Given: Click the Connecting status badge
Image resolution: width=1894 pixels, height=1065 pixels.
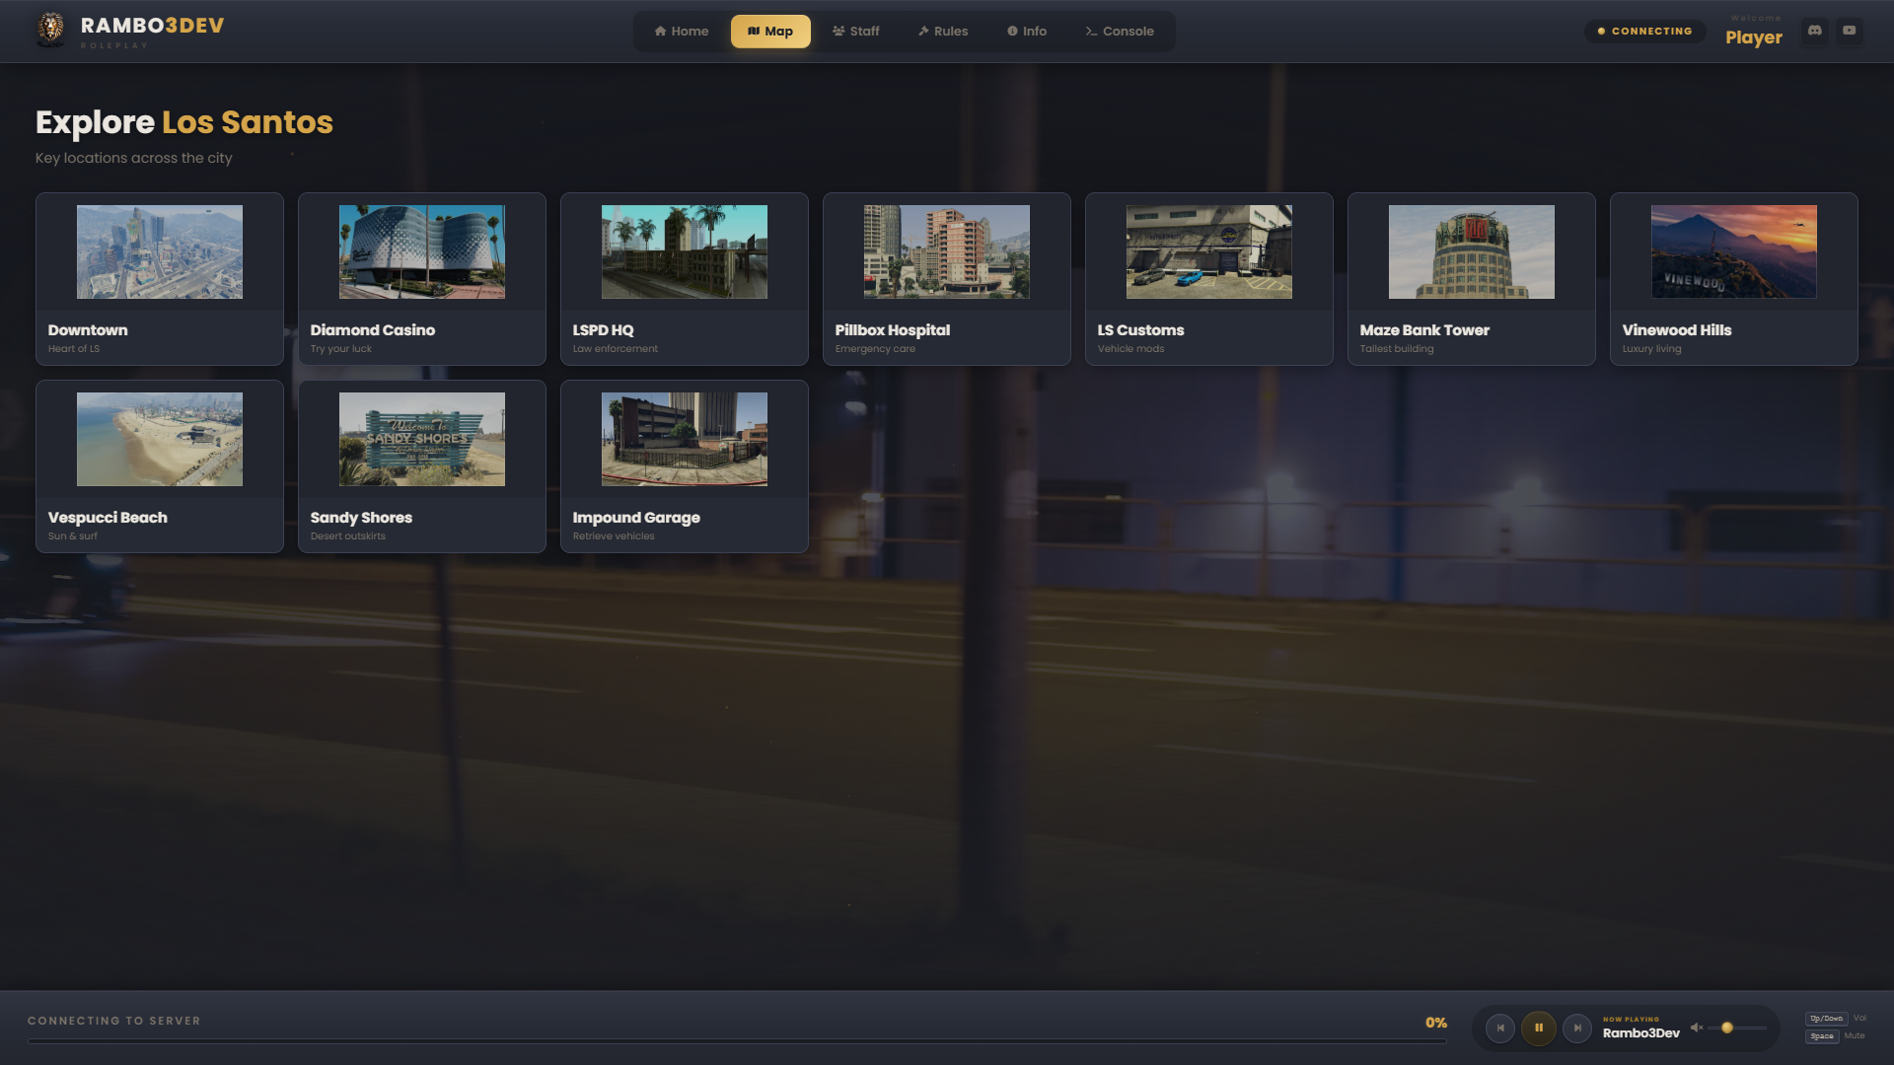Looking at the screenshot, I should [x=1644, y=32].
